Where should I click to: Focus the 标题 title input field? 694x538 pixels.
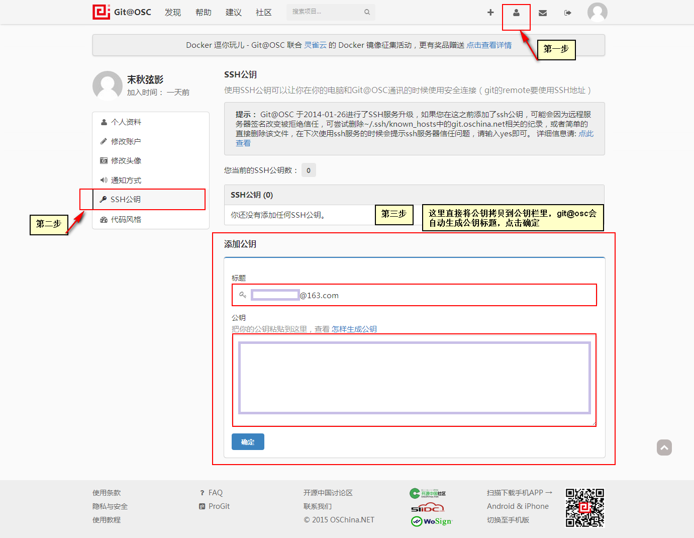click(414, 295)
